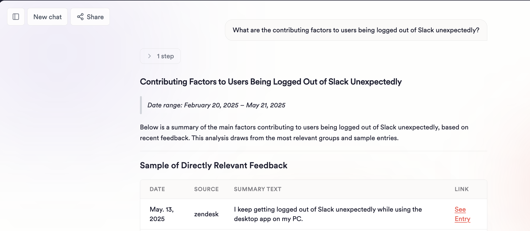Click the logged out desktop app summary cell
530x231 pixels.
[328, 214]
